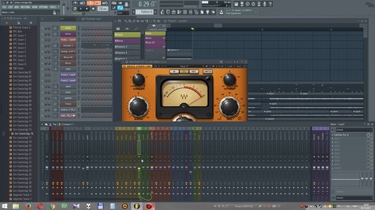
Task: Open Firefox from the taskbar
Action: coord(28,206)
